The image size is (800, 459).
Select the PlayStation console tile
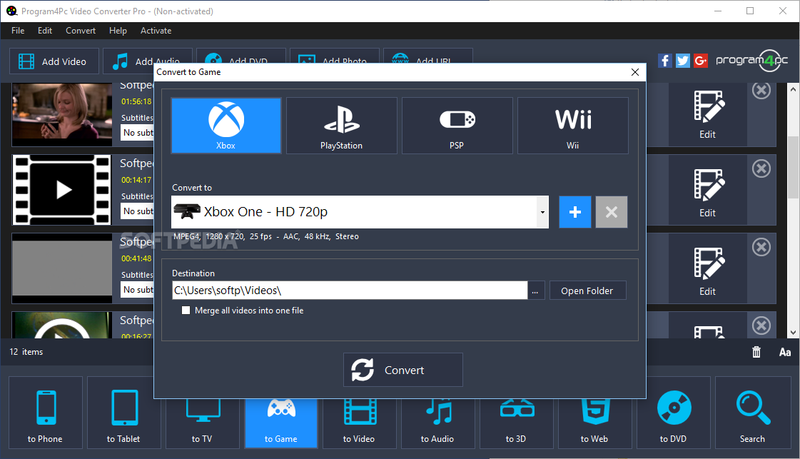click(341, 126)
